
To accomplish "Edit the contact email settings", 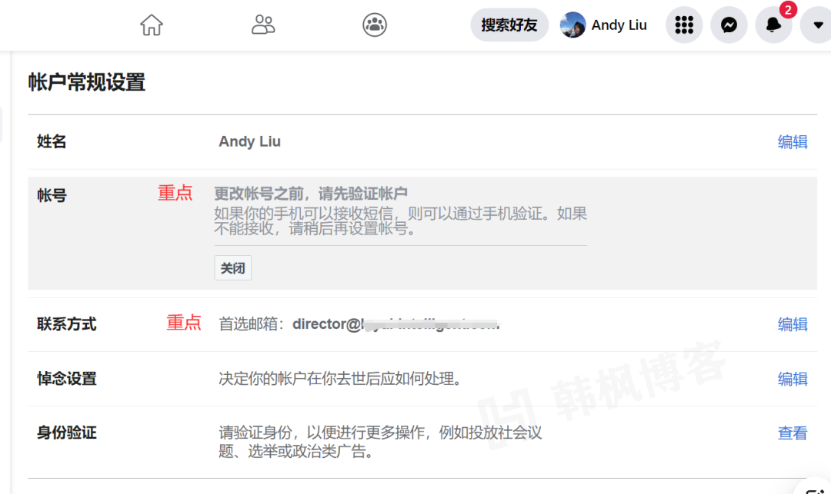I will coord(793,324).
